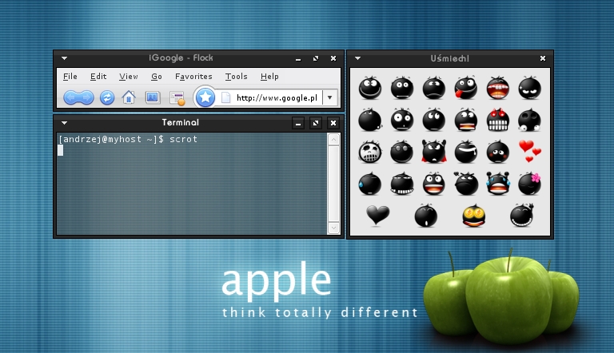Click the Terminal scrollbar up arrow

click(333, 139)
